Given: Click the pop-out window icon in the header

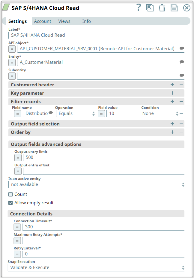Looking at the screenshot, I should click(150, 8).
